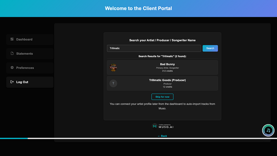Viewport: 277px width, 156px height.
Task: Focus the artist name search field
Action: coord(154,48)
